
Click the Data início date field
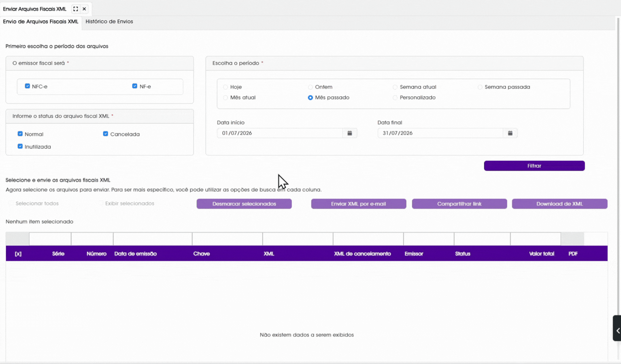click(x=280, y=133)
